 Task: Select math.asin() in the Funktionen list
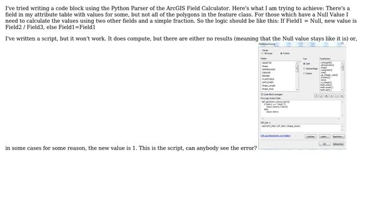326,90
